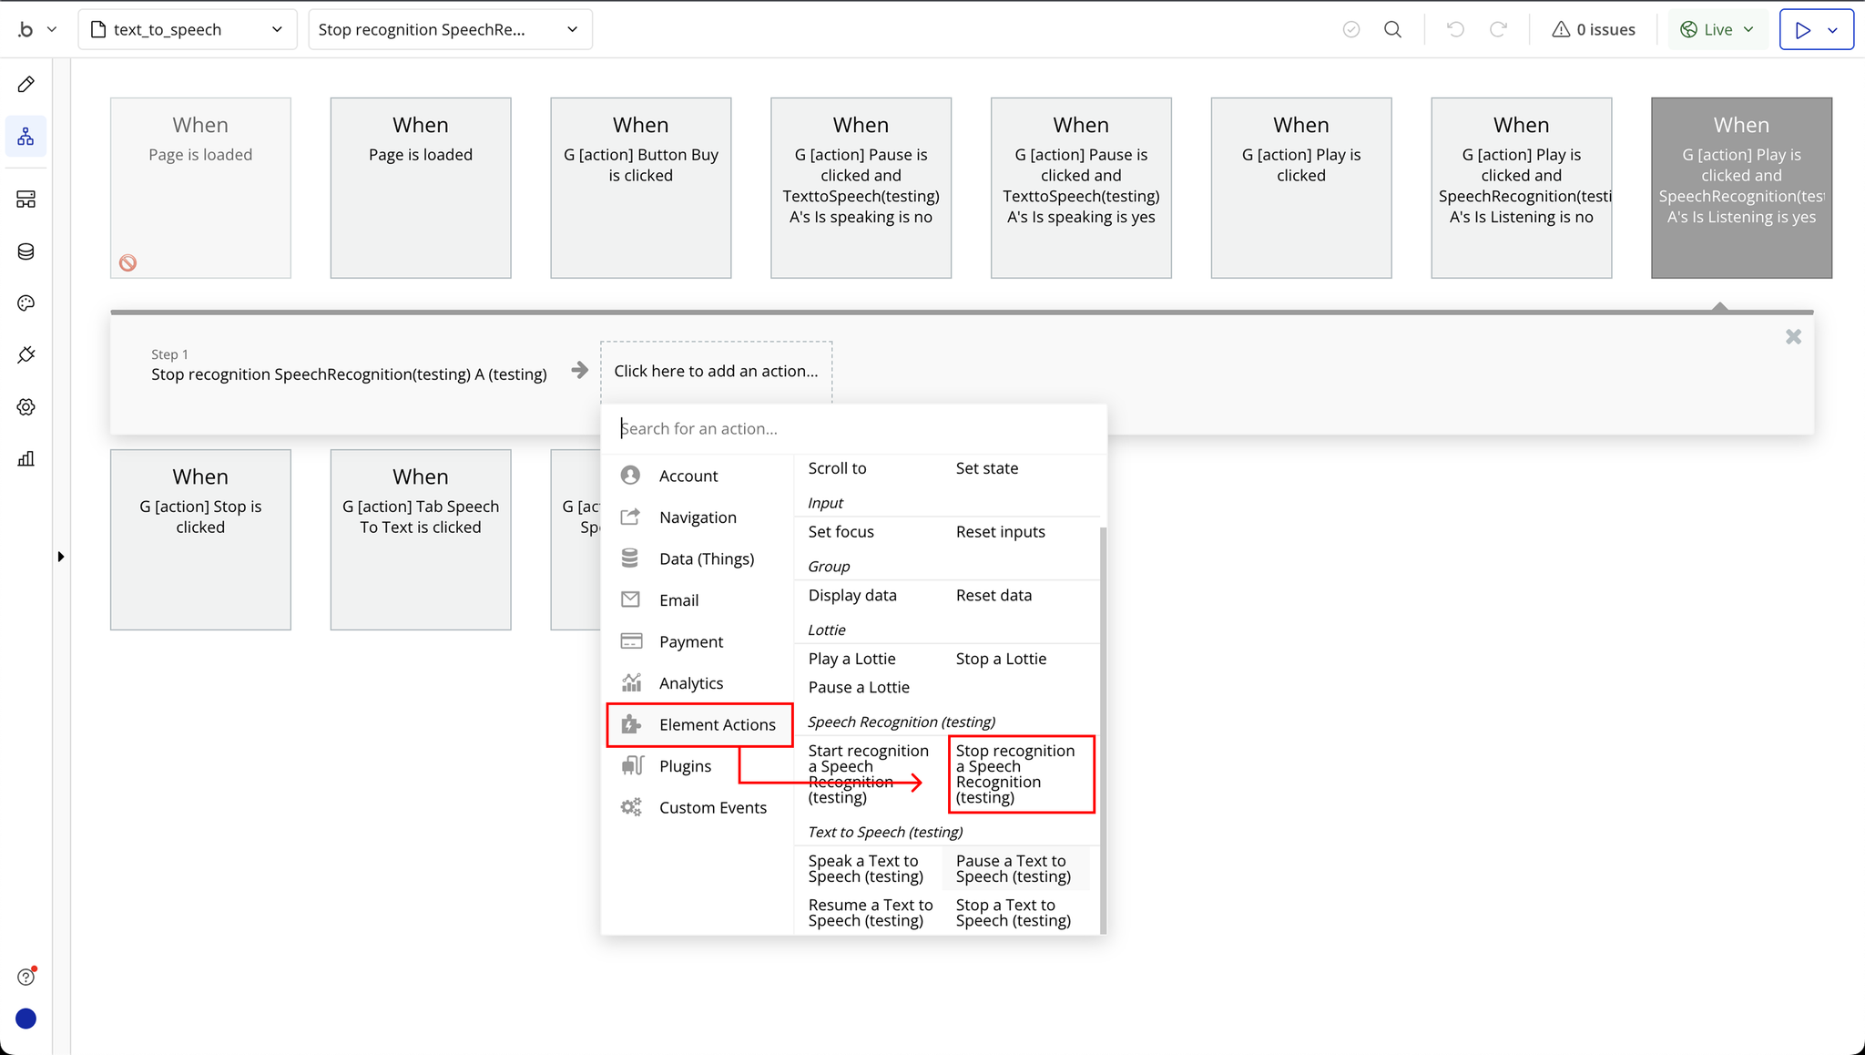Screen dimensions: 1865x1055
Task: Open the Plugins plug icon in sidebar
Action: [x=25, y=355]
